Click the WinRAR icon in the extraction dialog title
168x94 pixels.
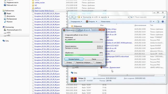[64, 30]
